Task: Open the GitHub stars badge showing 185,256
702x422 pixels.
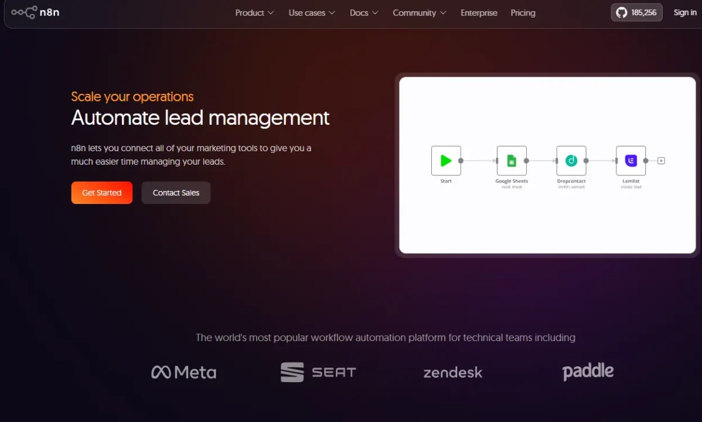Action: tap(636, 12)
